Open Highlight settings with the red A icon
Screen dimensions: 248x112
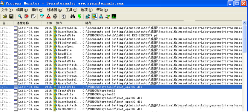pos(48,16)
